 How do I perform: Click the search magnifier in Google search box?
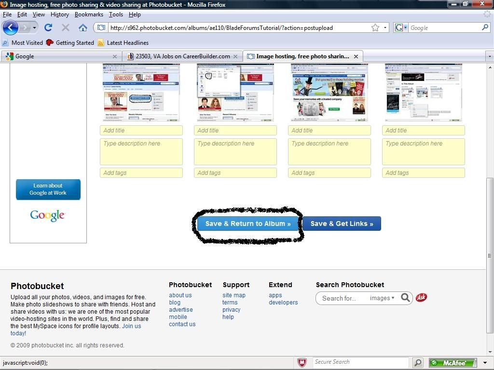click(x=485, y=27)
